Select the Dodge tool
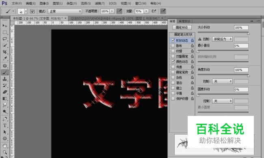 [x=5, y=112]
